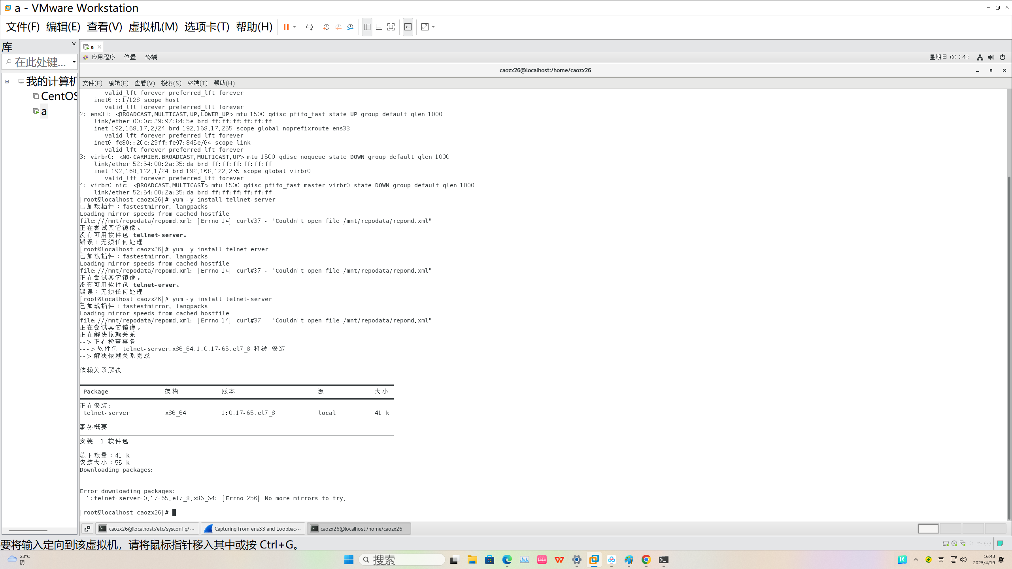Toggle the thumbnail bar view button
Viewport: 1012px width, 569px height.
[x=379, y=27]
